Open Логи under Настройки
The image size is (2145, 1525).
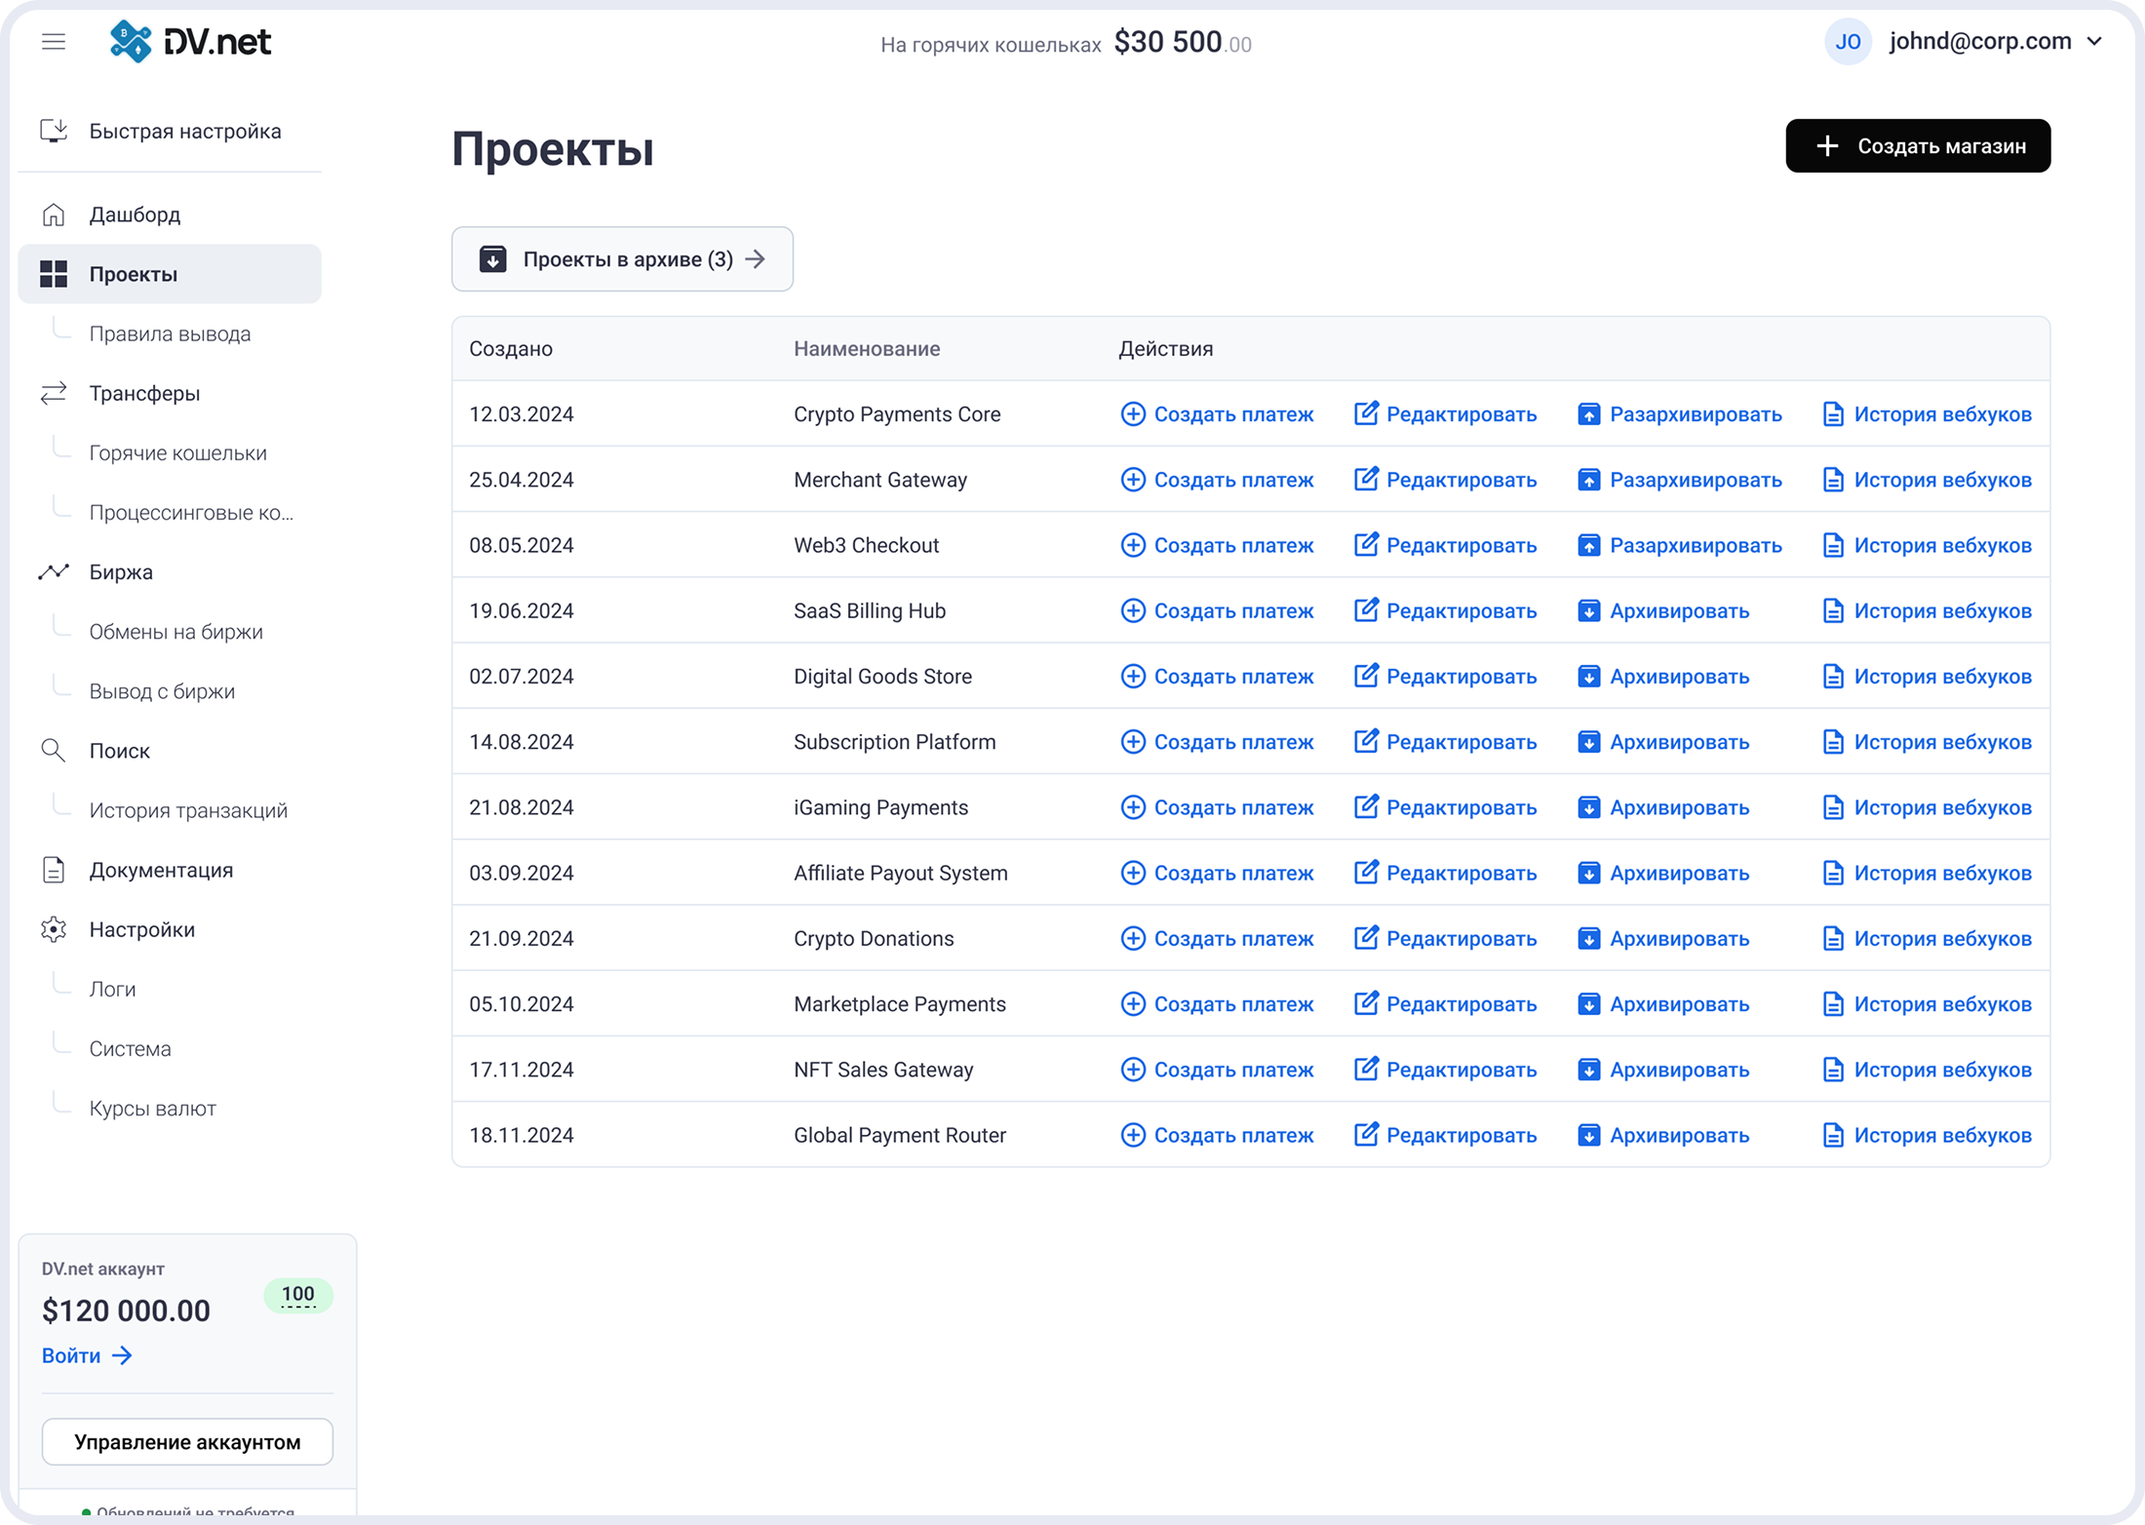(x=113, y=989)
